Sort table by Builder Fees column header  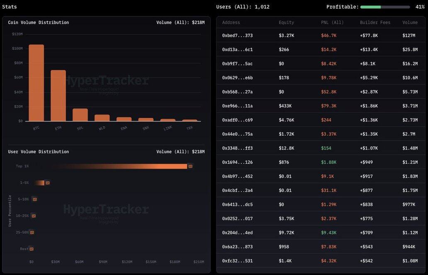click(375, 22)
